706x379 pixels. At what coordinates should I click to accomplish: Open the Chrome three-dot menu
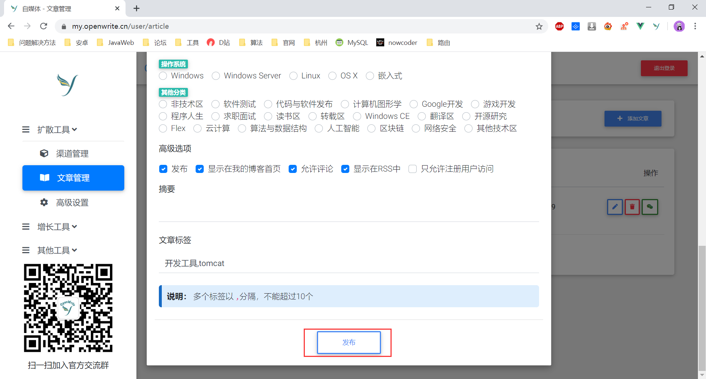point(695,26)
